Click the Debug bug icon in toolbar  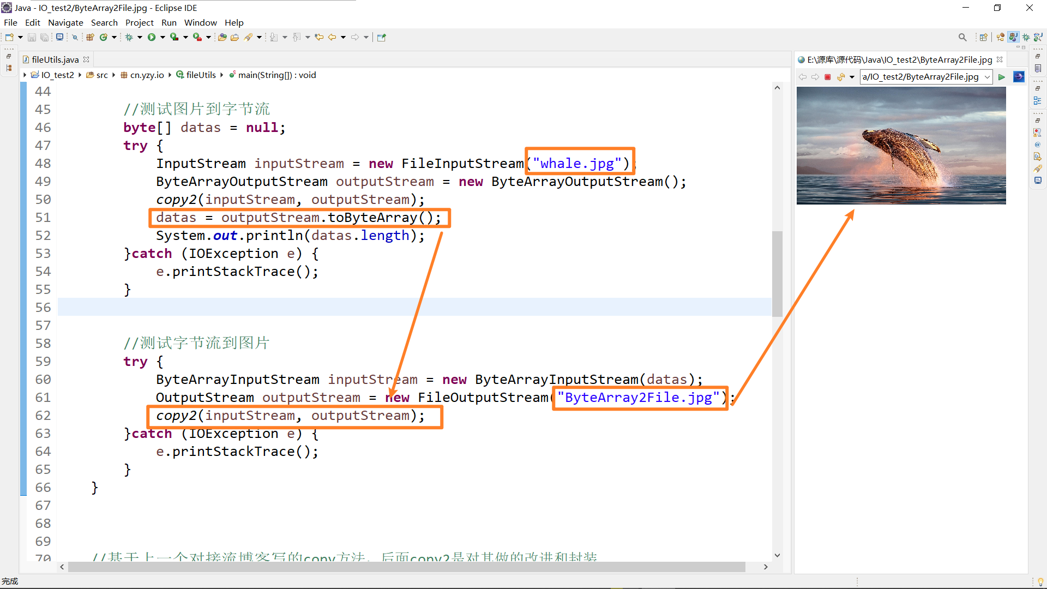(x=129, y=37)
